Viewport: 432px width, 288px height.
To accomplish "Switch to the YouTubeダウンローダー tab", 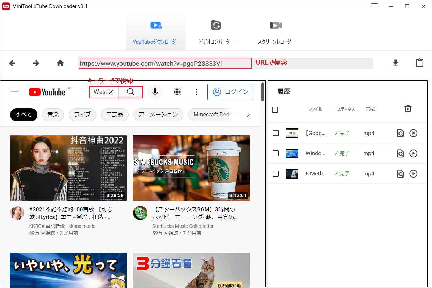I will tap(156, 33).
